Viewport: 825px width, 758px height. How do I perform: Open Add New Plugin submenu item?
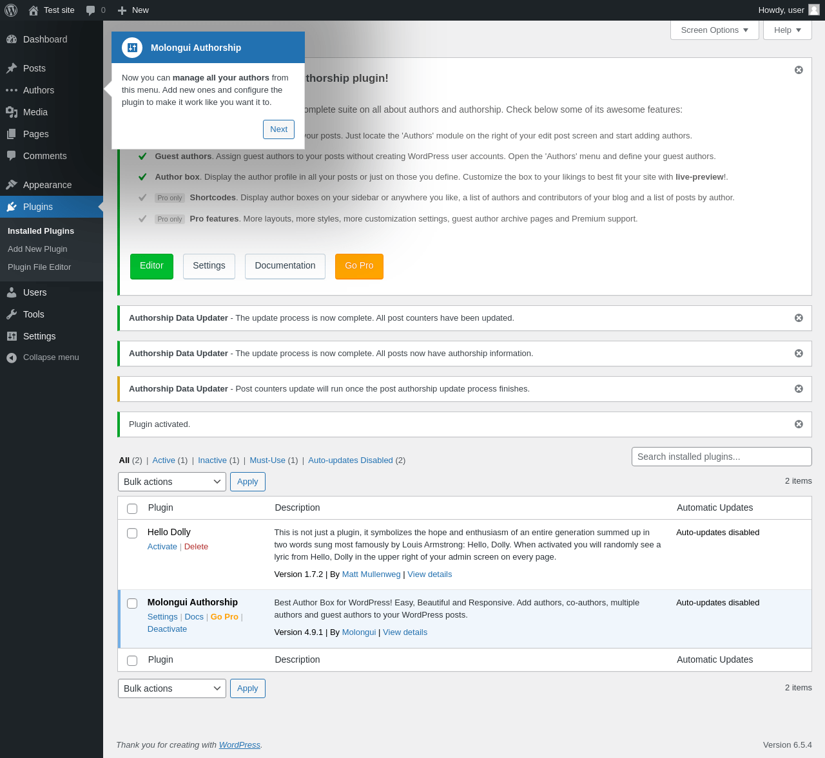pyautogui.click(x=37, y=249)
